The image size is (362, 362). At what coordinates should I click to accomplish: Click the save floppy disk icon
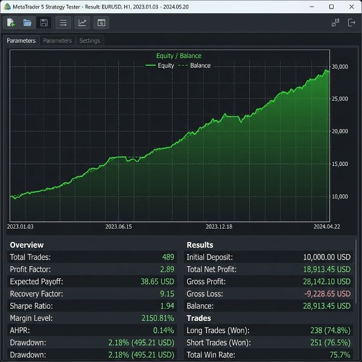click(44, 23)
